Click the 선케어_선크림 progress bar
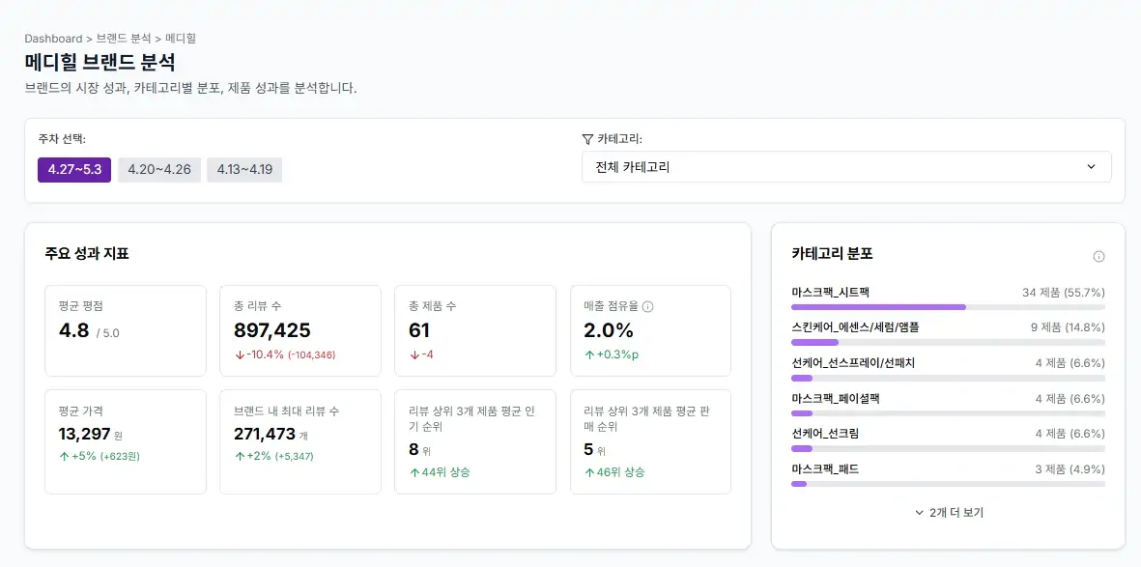 click(948, 448)
